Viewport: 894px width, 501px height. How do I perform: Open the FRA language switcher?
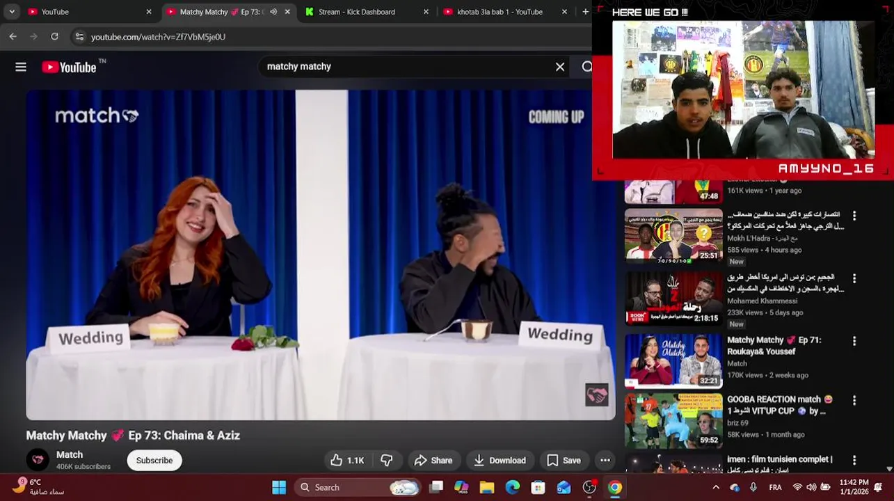pos(775,488)
